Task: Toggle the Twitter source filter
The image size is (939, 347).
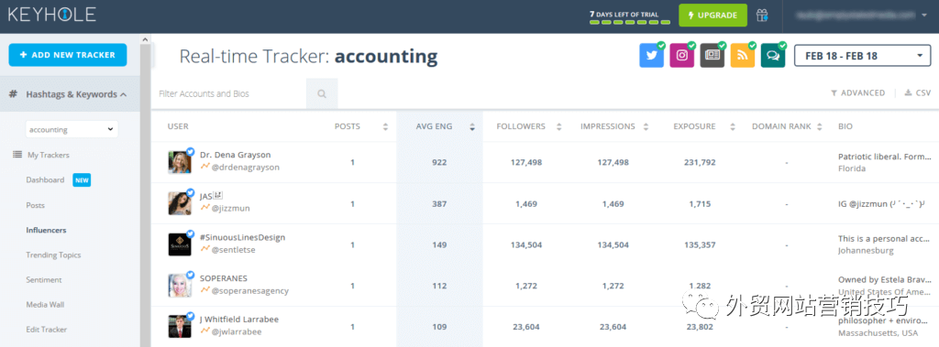Action: click(x=652, y=56)
